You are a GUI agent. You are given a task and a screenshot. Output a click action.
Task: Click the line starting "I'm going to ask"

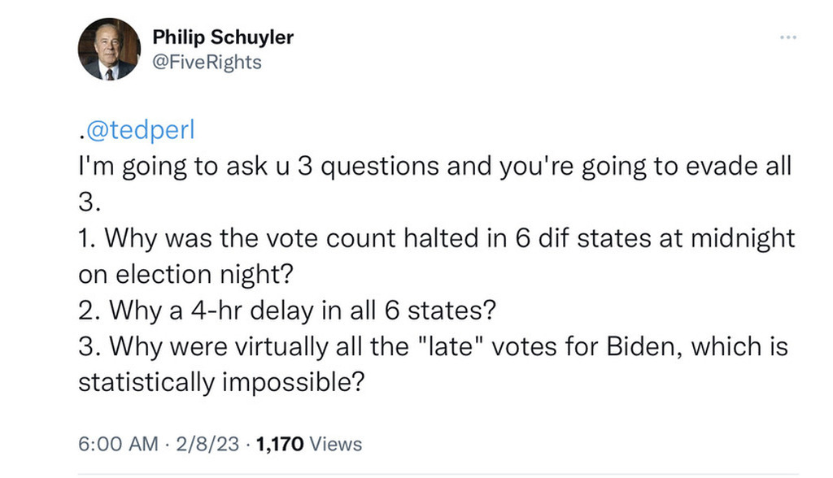(434, 167)
